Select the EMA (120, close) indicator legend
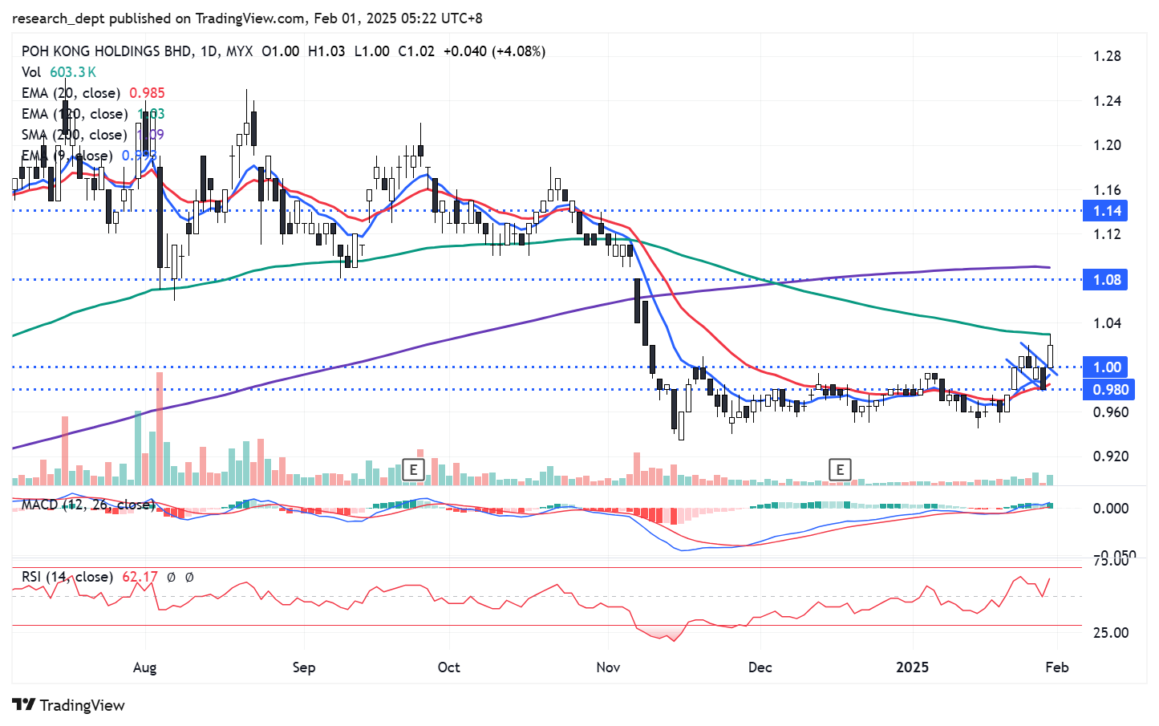Screen dimensions: 1159x726 pos(75,114)
